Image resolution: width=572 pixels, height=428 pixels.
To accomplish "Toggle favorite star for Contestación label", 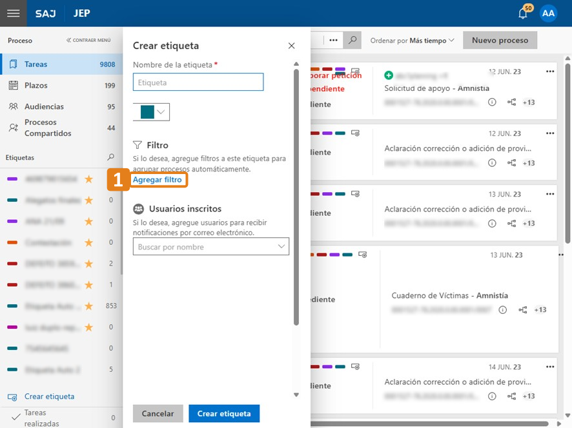I will coord(88,242).
